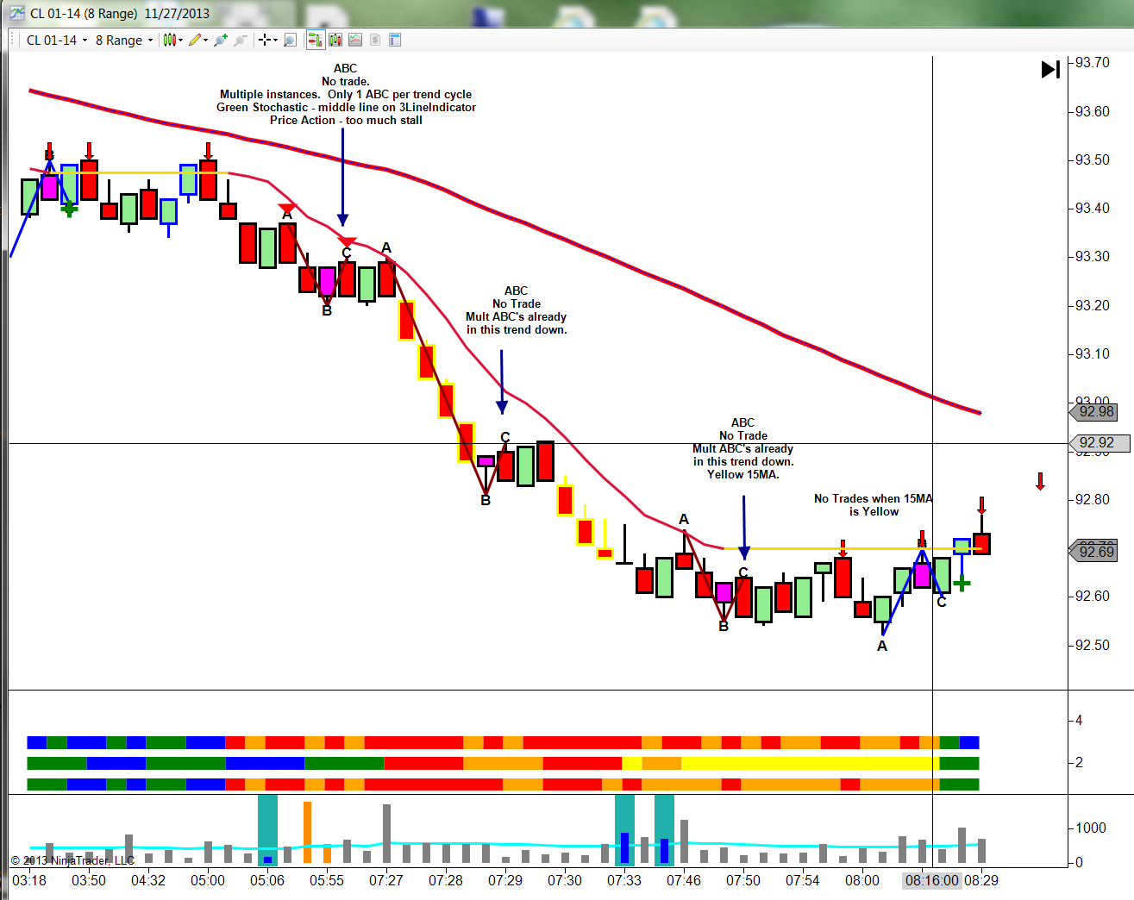Click the 1000 volume axis label
Image resolution: width=1134 pixels, height=900 pixels.
click(x=1091, y=828)
